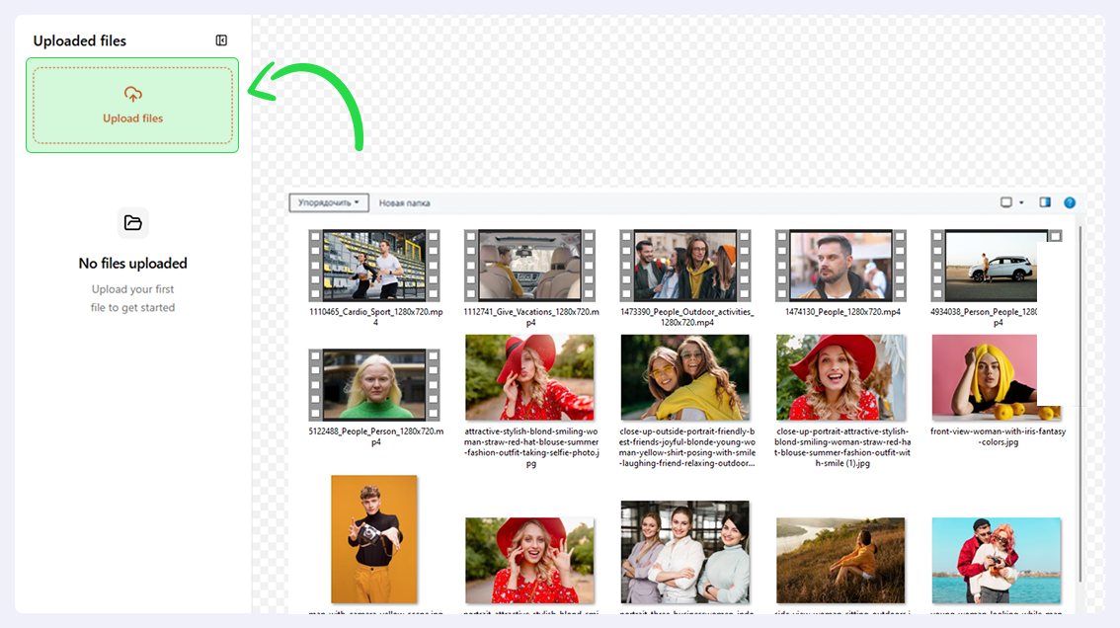
Task: Click the 1110465_Cardio_Sport_1280x720.mp4 file name
Action: (375, 317)
